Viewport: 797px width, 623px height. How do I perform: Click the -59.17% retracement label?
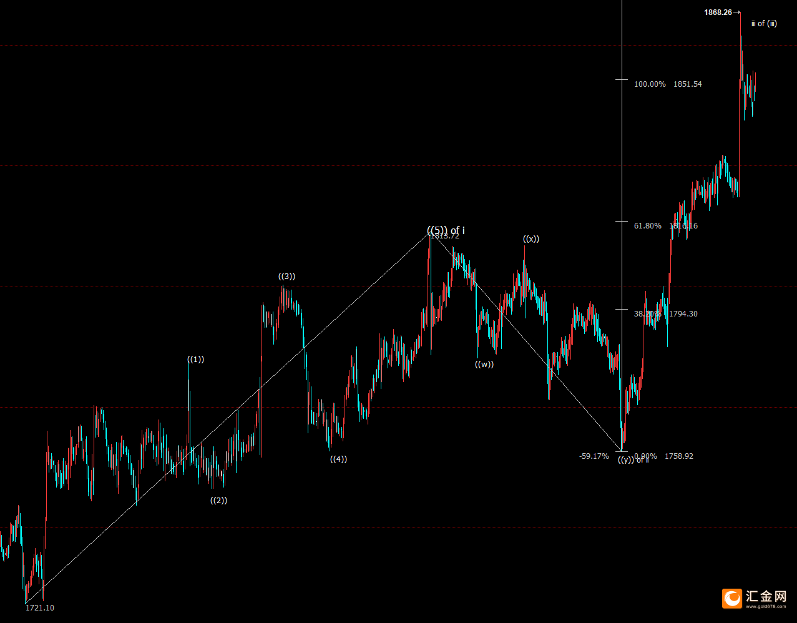click(594, 456)
